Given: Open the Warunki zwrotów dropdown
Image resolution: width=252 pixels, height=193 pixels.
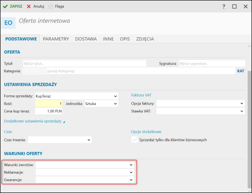Looking at the screenshot, I should [x=85, y=165].
